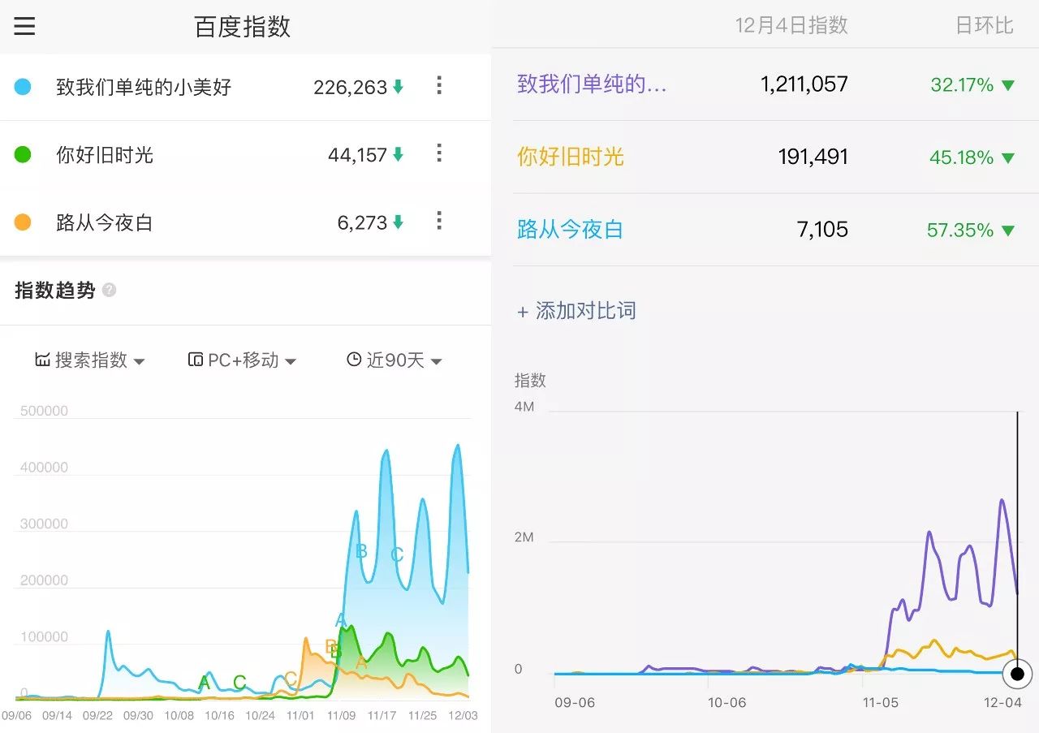Image resolution: width=1039 pixels, height=733 pixels.
Task: Toggle the blue legend dot for 致我们单纯的小美好
Action: (23, 87)
